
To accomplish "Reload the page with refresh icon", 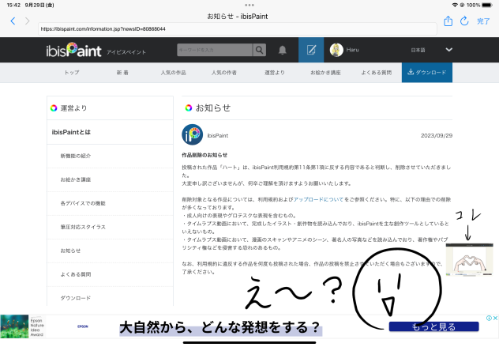I will (x=464, y=21).
